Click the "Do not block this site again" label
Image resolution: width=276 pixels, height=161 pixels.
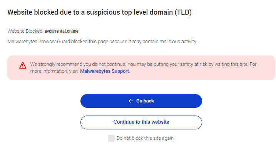pyautogui.click(x=146, y=138)
